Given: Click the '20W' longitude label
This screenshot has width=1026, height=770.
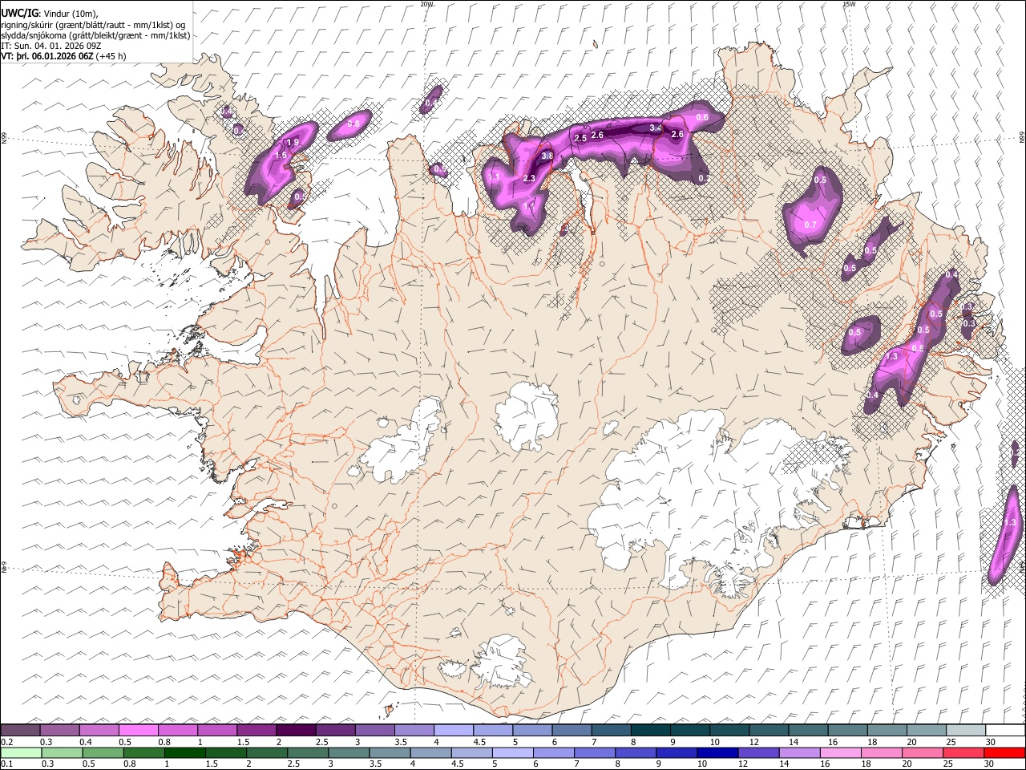Looking at the screenshot, I should pos(426,4).
